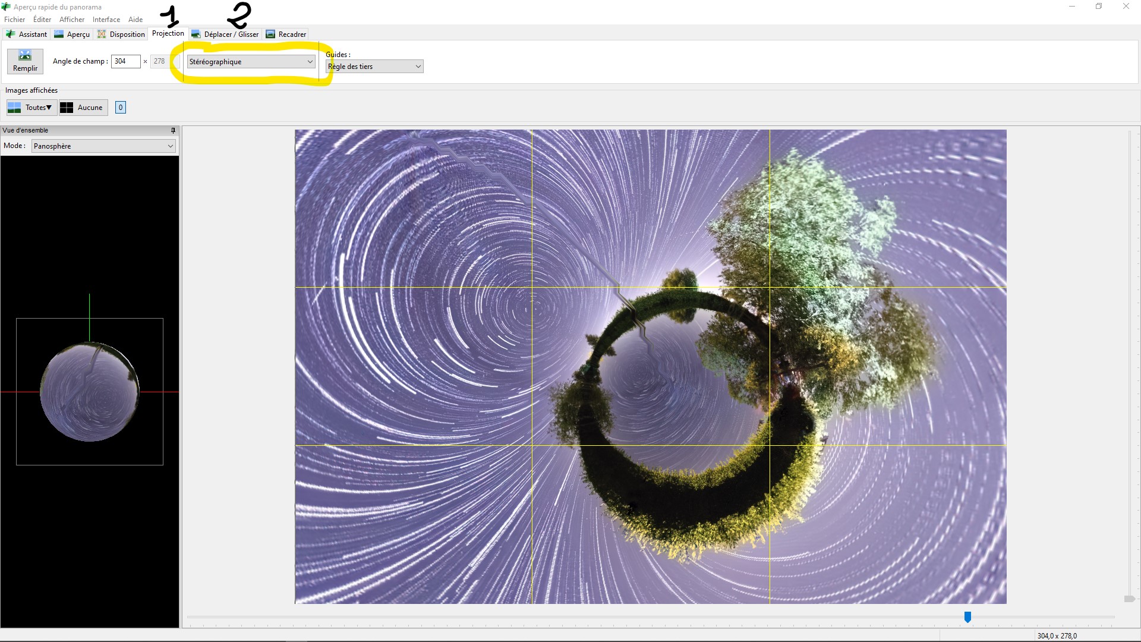Screen dimensions: 1141x642
Task: Click the horizontal field of view slider handle
Action: tap(967, 618)
